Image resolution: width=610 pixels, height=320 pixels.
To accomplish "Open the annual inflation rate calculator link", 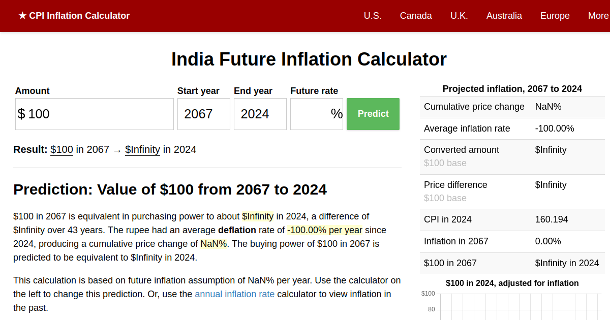I will click(x=235, y=294).
